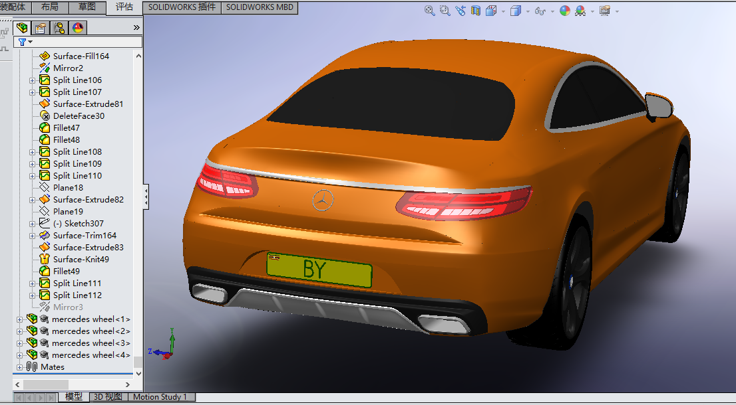Expand the Split Line106 feature
Image resolution: width=736 pixels, height=405 pixels.
33,80
